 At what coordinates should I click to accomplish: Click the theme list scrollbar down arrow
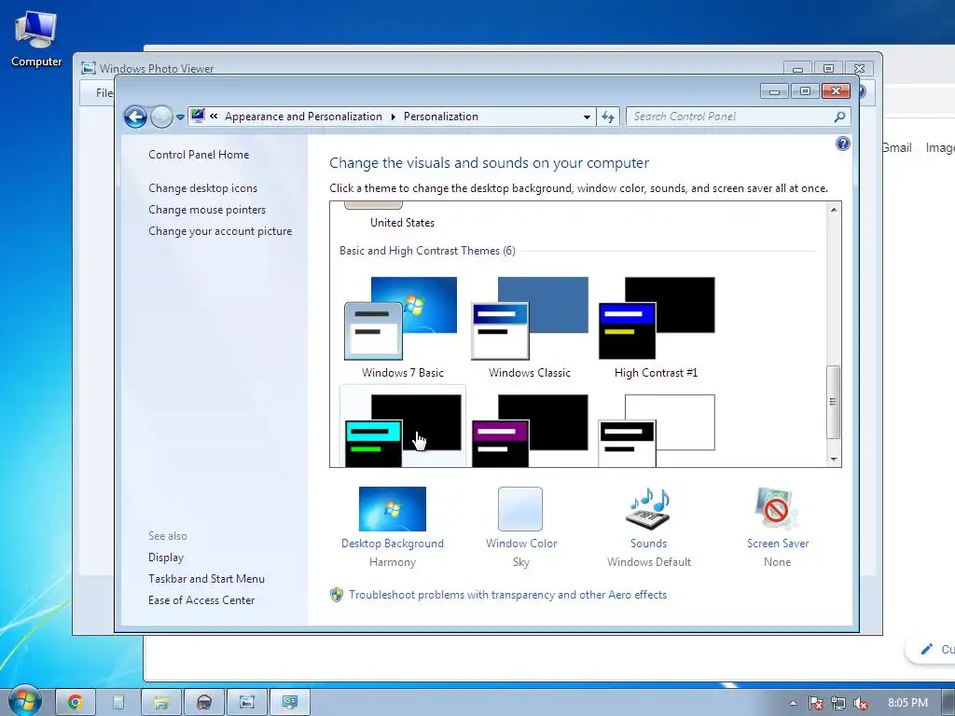click(x=834, y=460)
